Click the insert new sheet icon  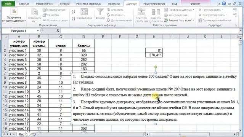pyautogui.click(x=34, y=134)
